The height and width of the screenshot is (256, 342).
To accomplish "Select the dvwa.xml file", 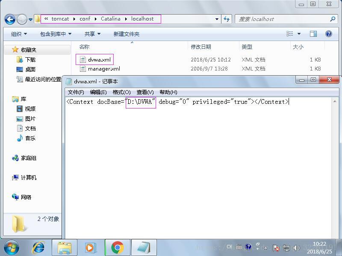I will [x=99, y=59].
